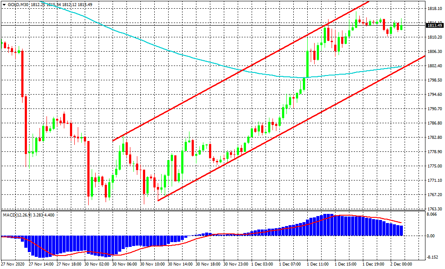
Task: Click the dropdown triangle before GOLD,M30
Action: pos(4,4)
